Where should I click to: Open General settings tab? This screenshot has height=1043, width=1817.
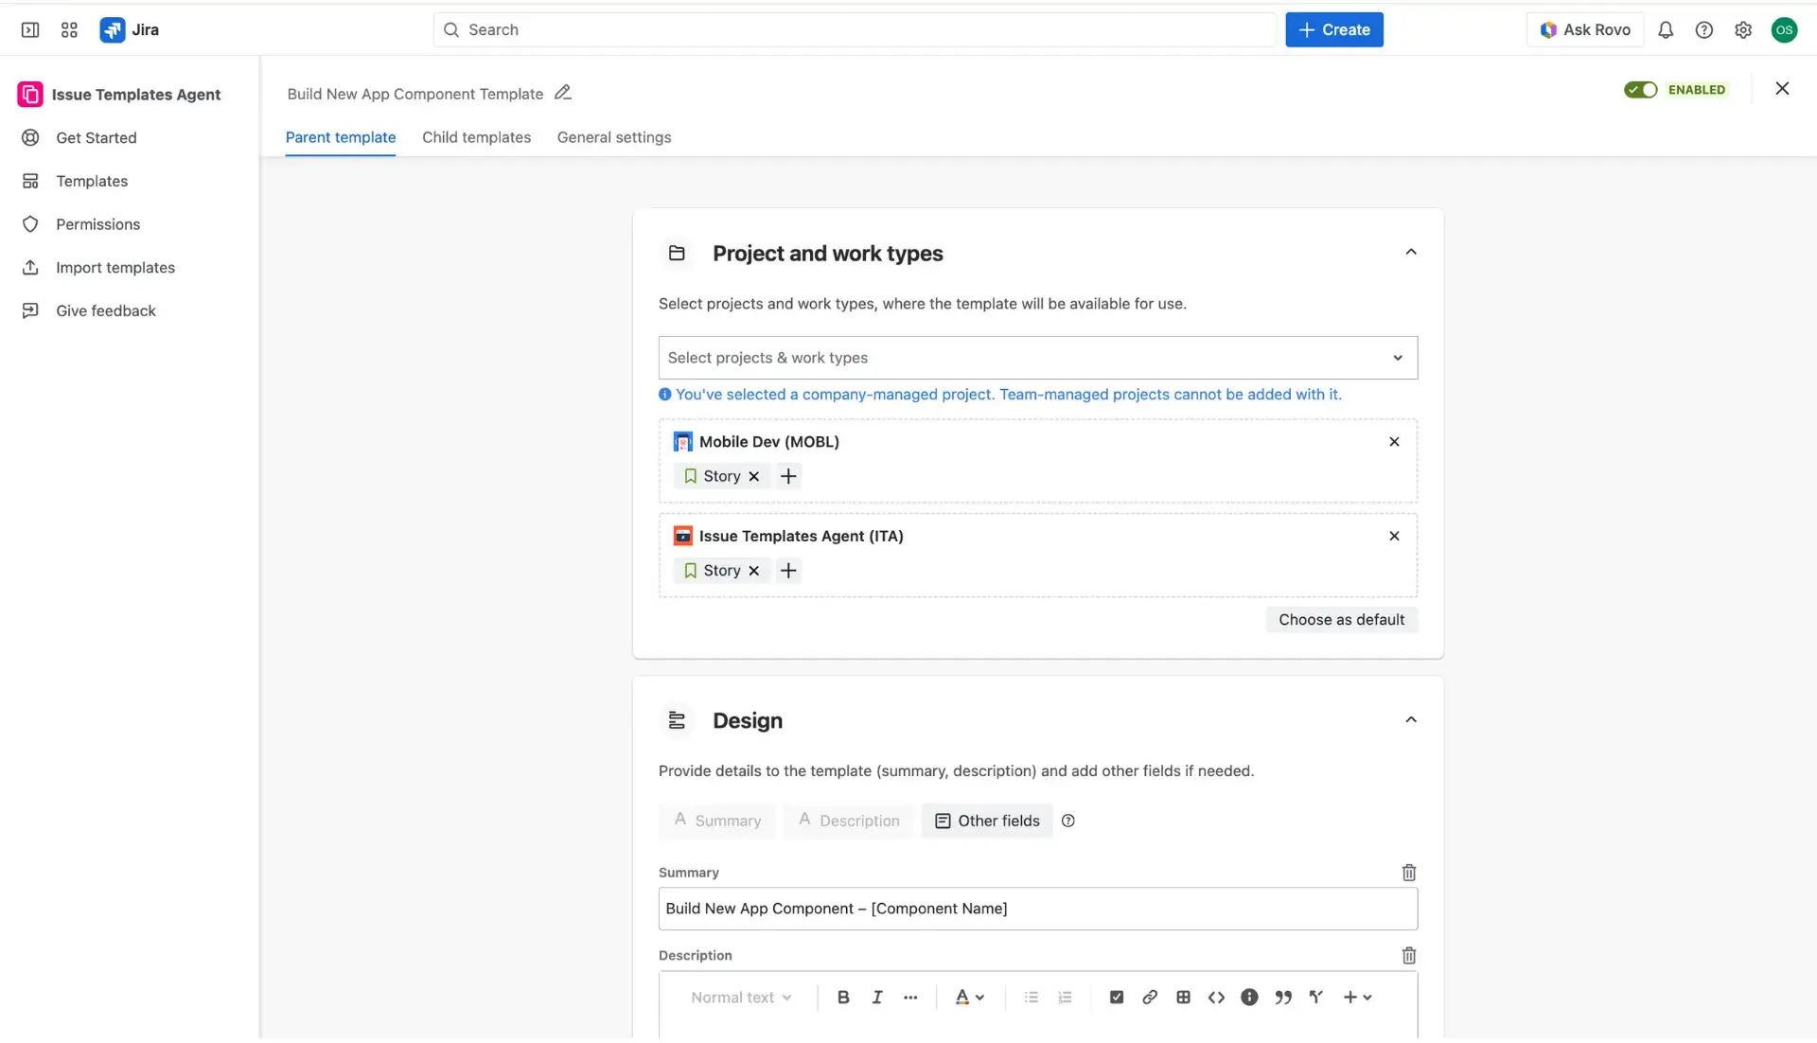pos(614,137)
